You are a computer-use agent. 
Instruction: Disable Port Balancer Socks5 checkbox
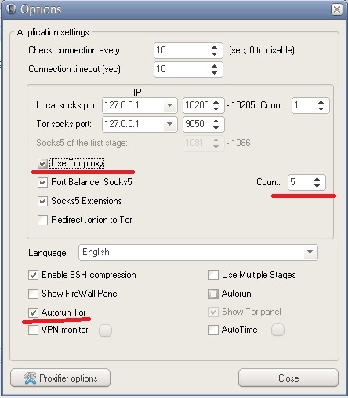[42, 182]
